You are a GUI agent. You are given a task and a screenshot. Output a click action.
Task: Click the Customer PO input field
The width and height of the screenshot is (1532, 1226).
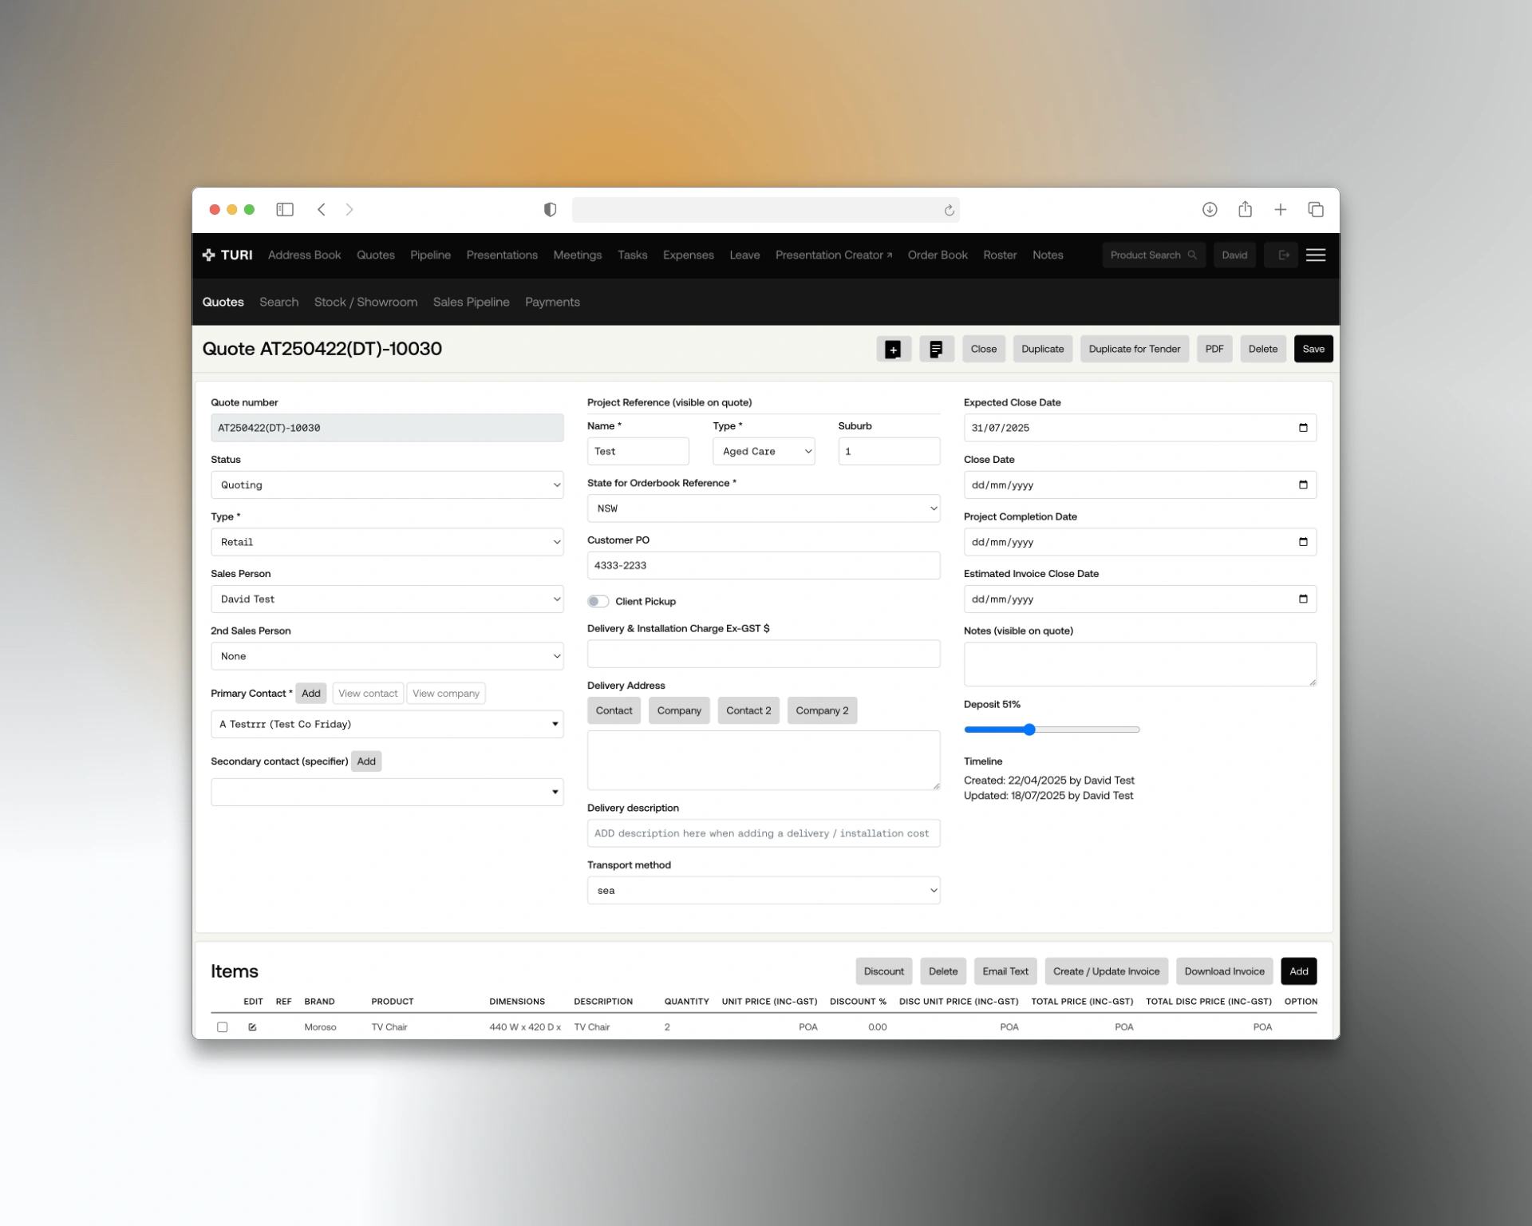point(763,565)
